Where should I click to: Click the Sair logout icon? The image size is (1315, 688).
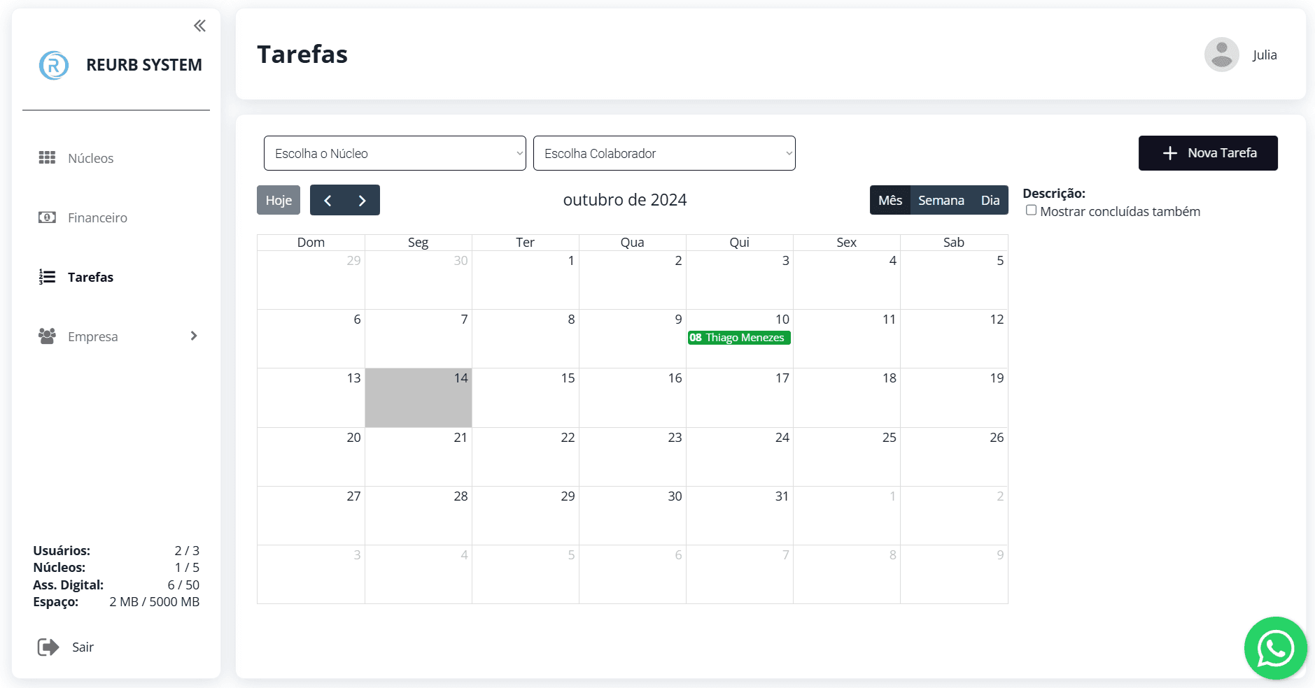coord(48,647)
